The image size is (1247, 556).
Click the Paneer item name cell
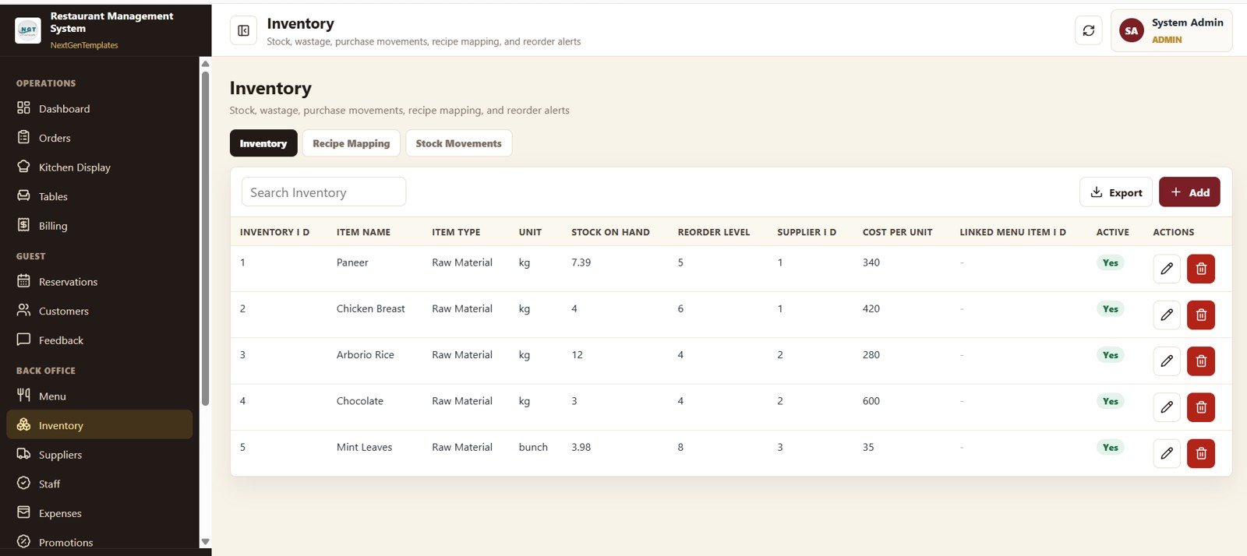[352, 262]
